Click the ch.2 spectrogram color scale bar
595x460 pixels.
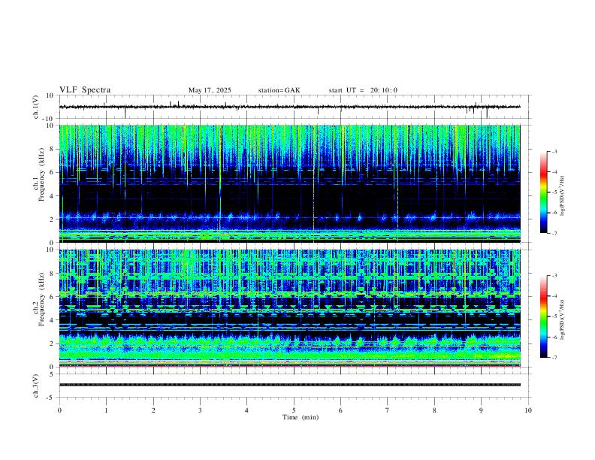pyautogui.click(x=543, y=316)
